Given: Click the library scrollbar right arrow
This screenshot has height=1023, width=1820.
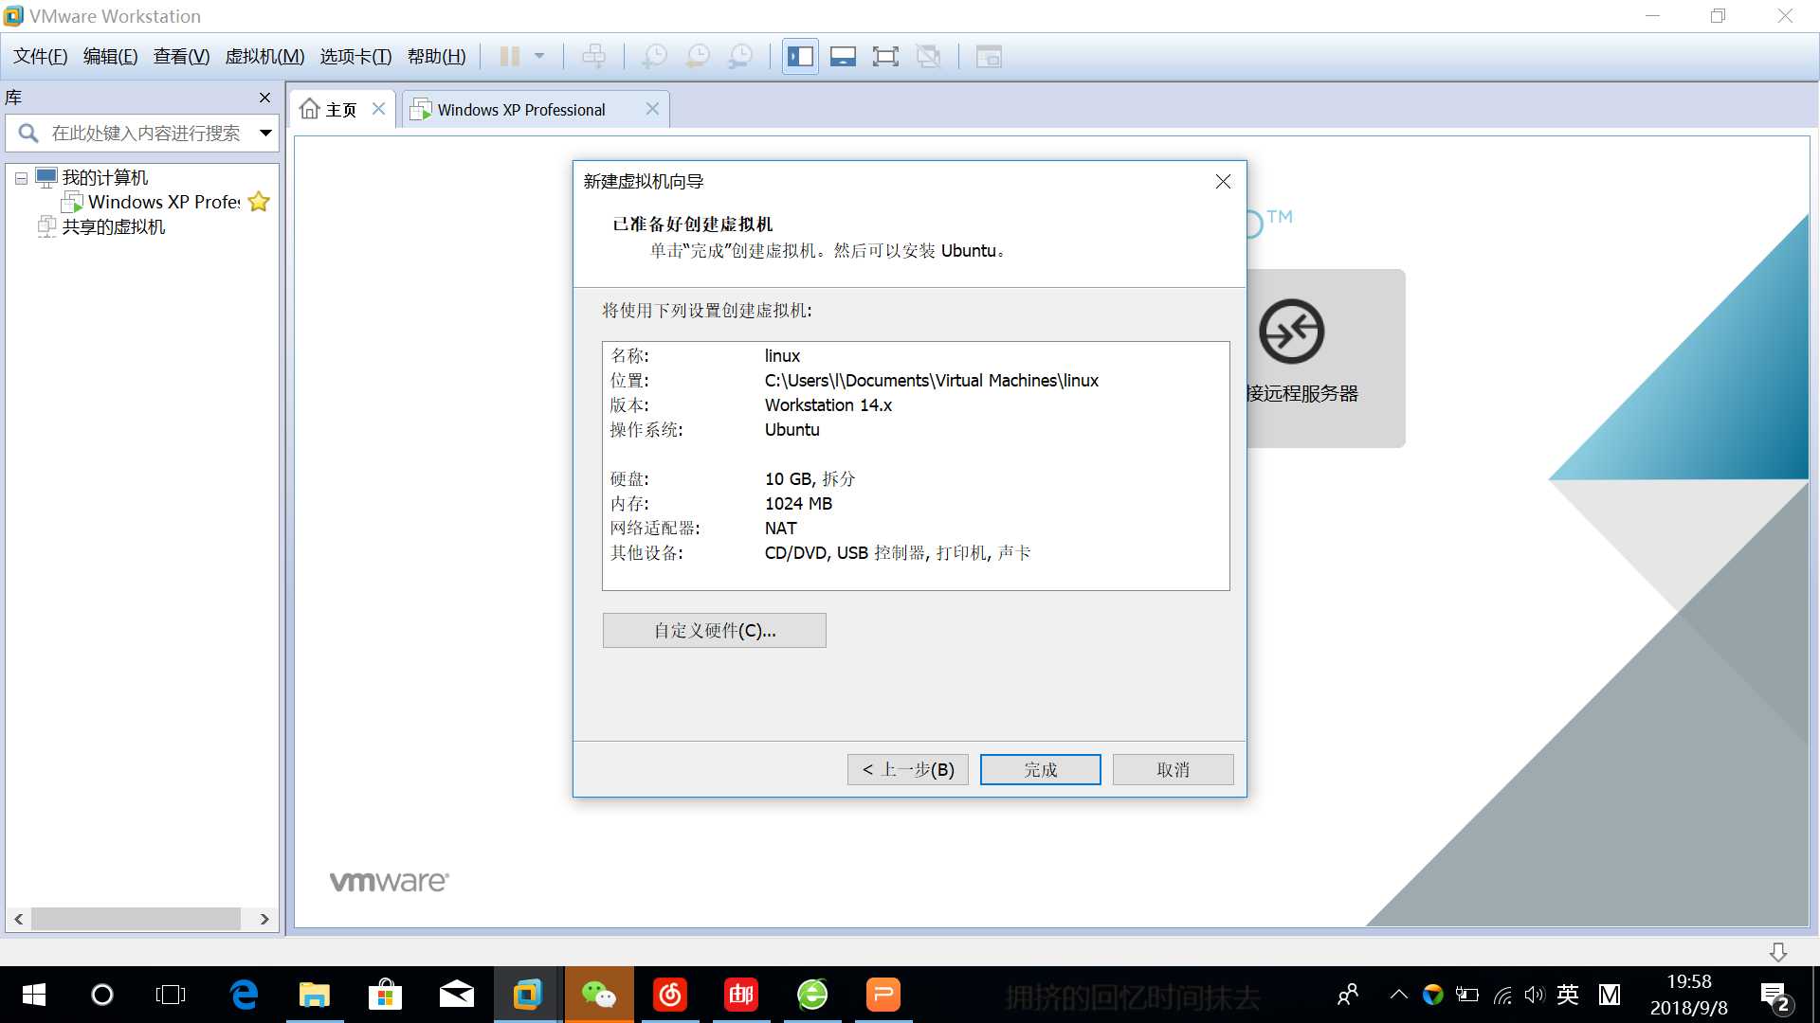Looking at the screenshot, I should coord(264,920).
